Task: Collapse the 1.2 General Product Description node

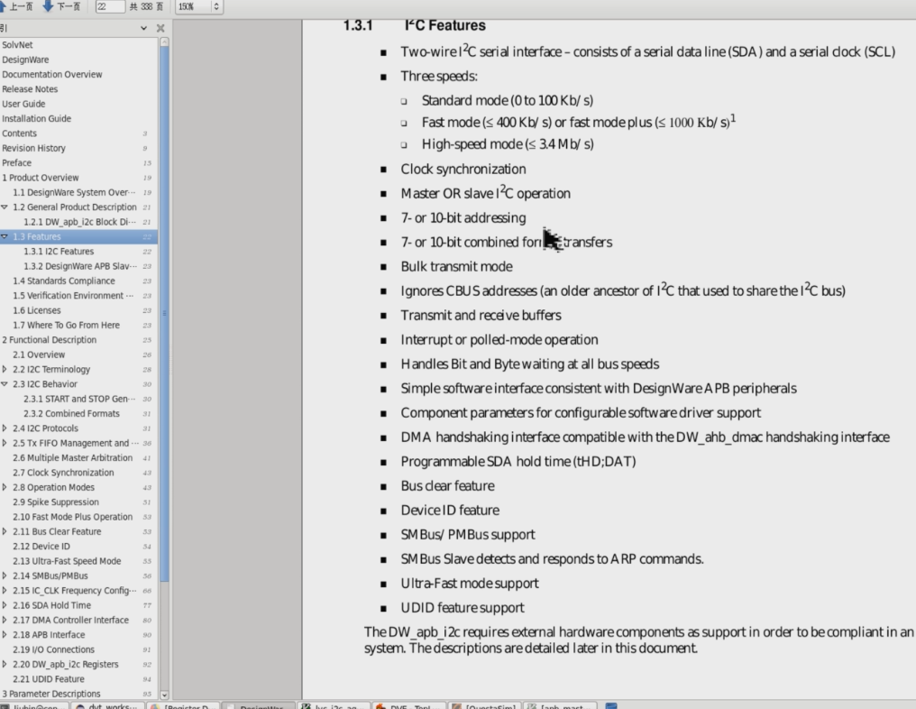Action: pos(5,207)
